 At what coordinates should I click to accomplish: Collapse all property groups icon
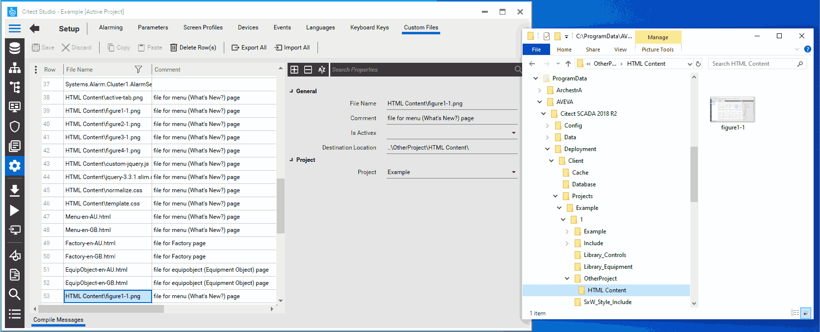pyautogui.click(x=308, y=70)
